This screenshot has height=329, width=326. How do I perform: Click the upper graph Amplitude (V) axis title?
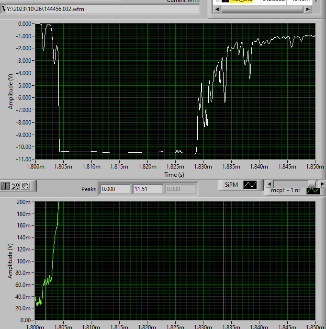tap(10, 91)
